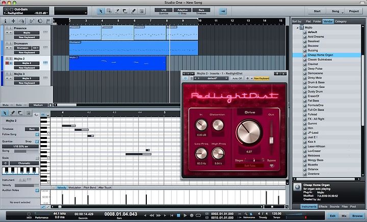Toggle the Snap checkbox in editor panel

(x=37, y=142)
